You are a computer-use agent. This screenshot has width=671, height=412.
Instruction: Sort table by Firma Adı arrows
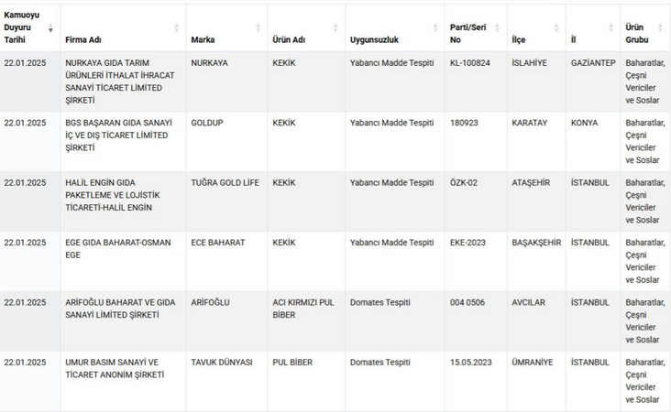point(176,28)
